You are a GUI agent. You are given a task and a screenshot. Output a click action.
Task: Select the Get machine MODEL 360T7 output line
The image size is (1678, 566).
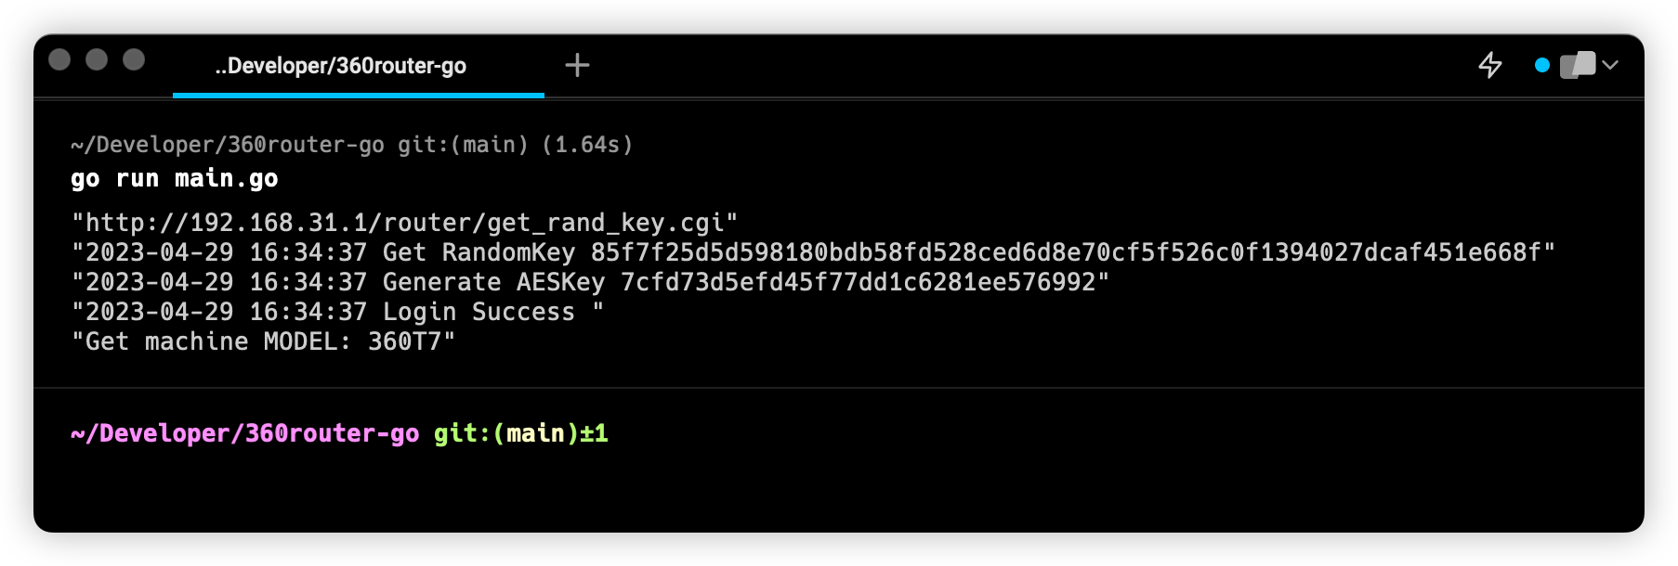tap(263, 341)
